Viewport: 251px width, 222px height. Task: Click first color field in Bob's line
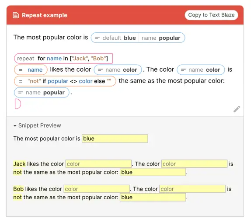point(97,189)
